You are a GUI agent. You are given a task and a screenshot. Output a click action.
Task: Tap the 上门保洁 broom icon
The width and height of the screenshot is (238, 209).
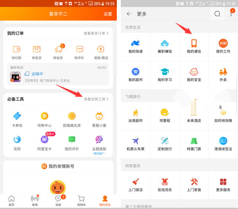[135, 182]
